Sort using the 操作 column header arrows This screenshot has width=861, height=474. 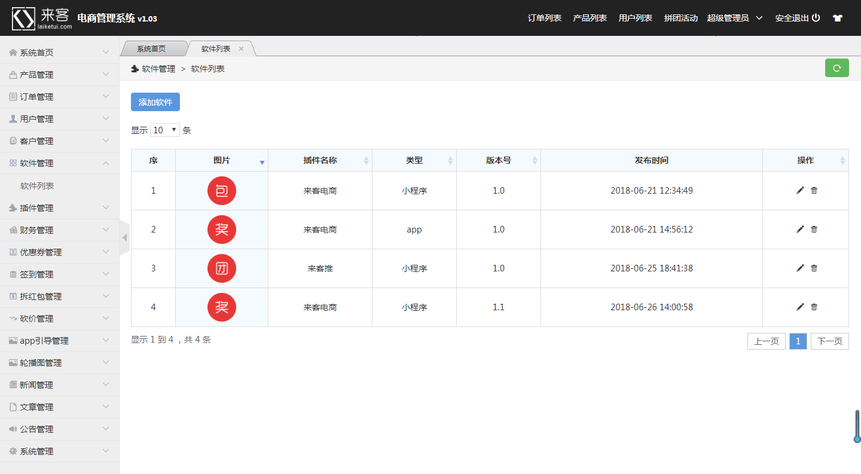click(x=842, y=160)
